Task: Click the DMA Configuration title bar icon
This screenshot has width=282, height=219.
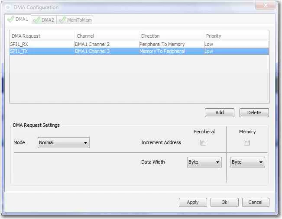Action: [8, 7]
